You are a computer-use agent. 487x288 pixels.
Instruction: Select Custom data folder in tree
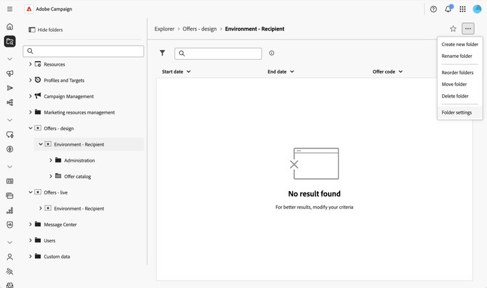(57, 257)
